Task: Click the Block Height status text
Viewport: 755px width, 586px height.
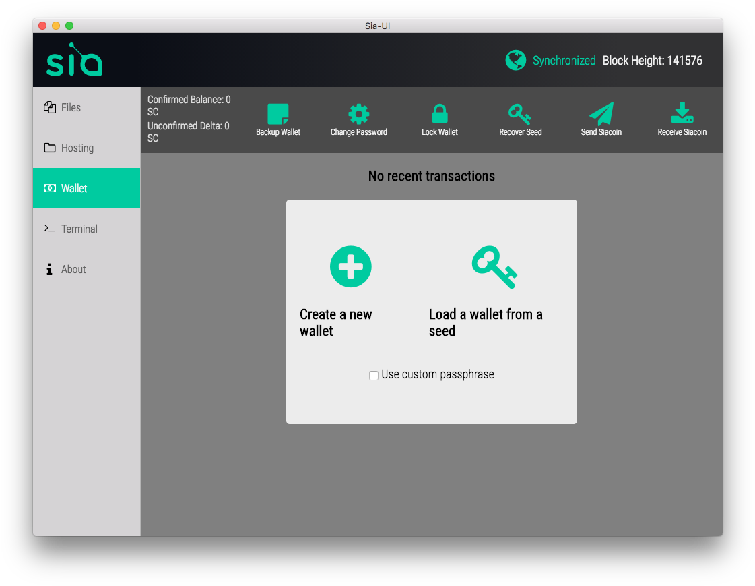Action: tap(652, 61)
